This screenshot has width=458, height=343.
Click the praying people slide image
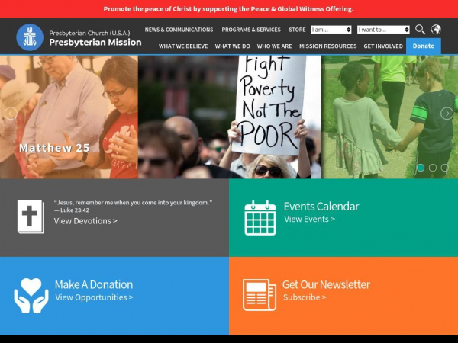(x=69, y=117)
